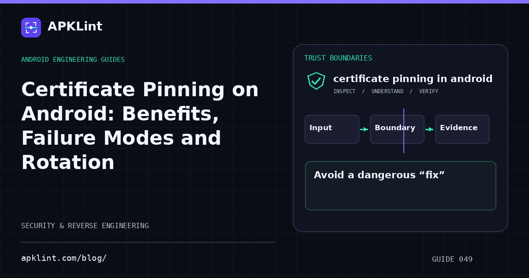This screenshot has width=529, height=278.
Task: Click the APKLint brand name
Action: [x=75, y=26]
